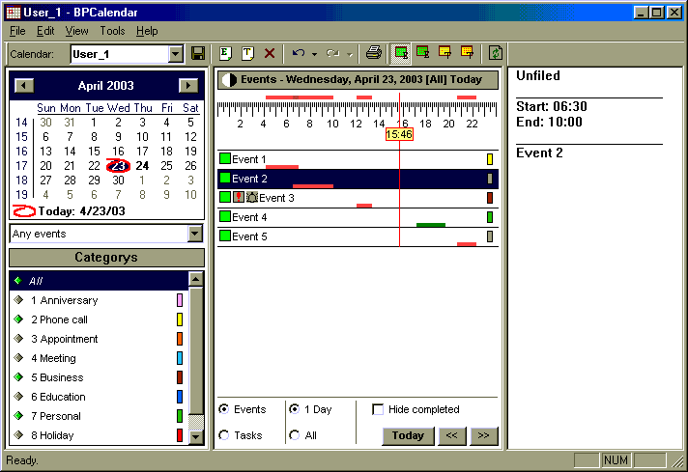Redo using the grayed curved arrow icon
Viewport: 688px width, 472px height.
[333, 53]
